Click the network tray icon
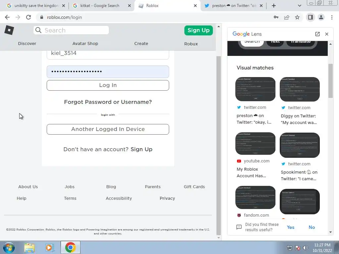Screen dimensions: 339x254 click(289, 248)
